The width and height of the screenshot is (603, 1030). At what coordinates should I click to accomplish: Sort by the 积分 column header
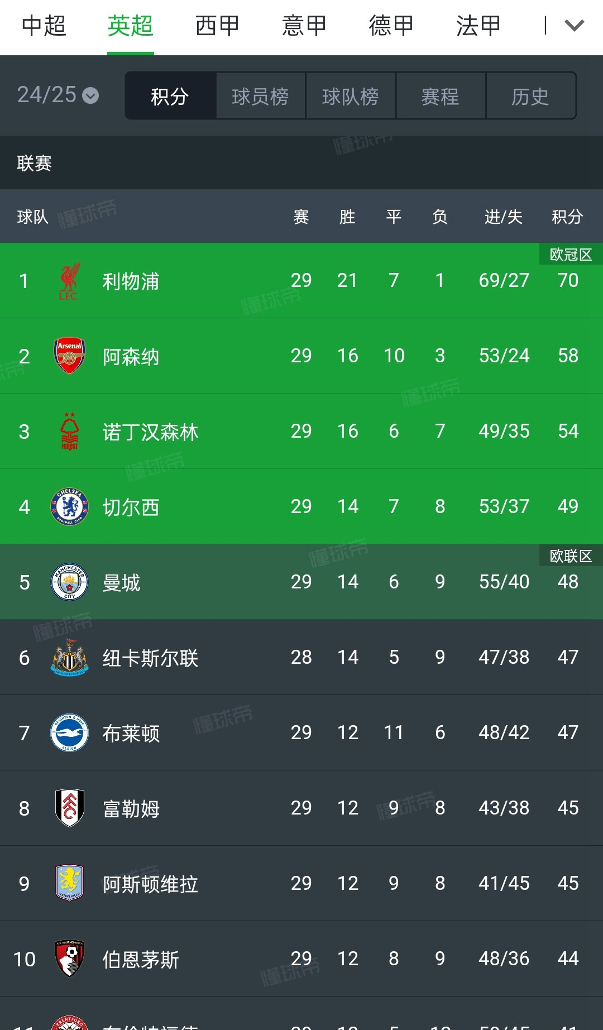(x=567, y=217)
